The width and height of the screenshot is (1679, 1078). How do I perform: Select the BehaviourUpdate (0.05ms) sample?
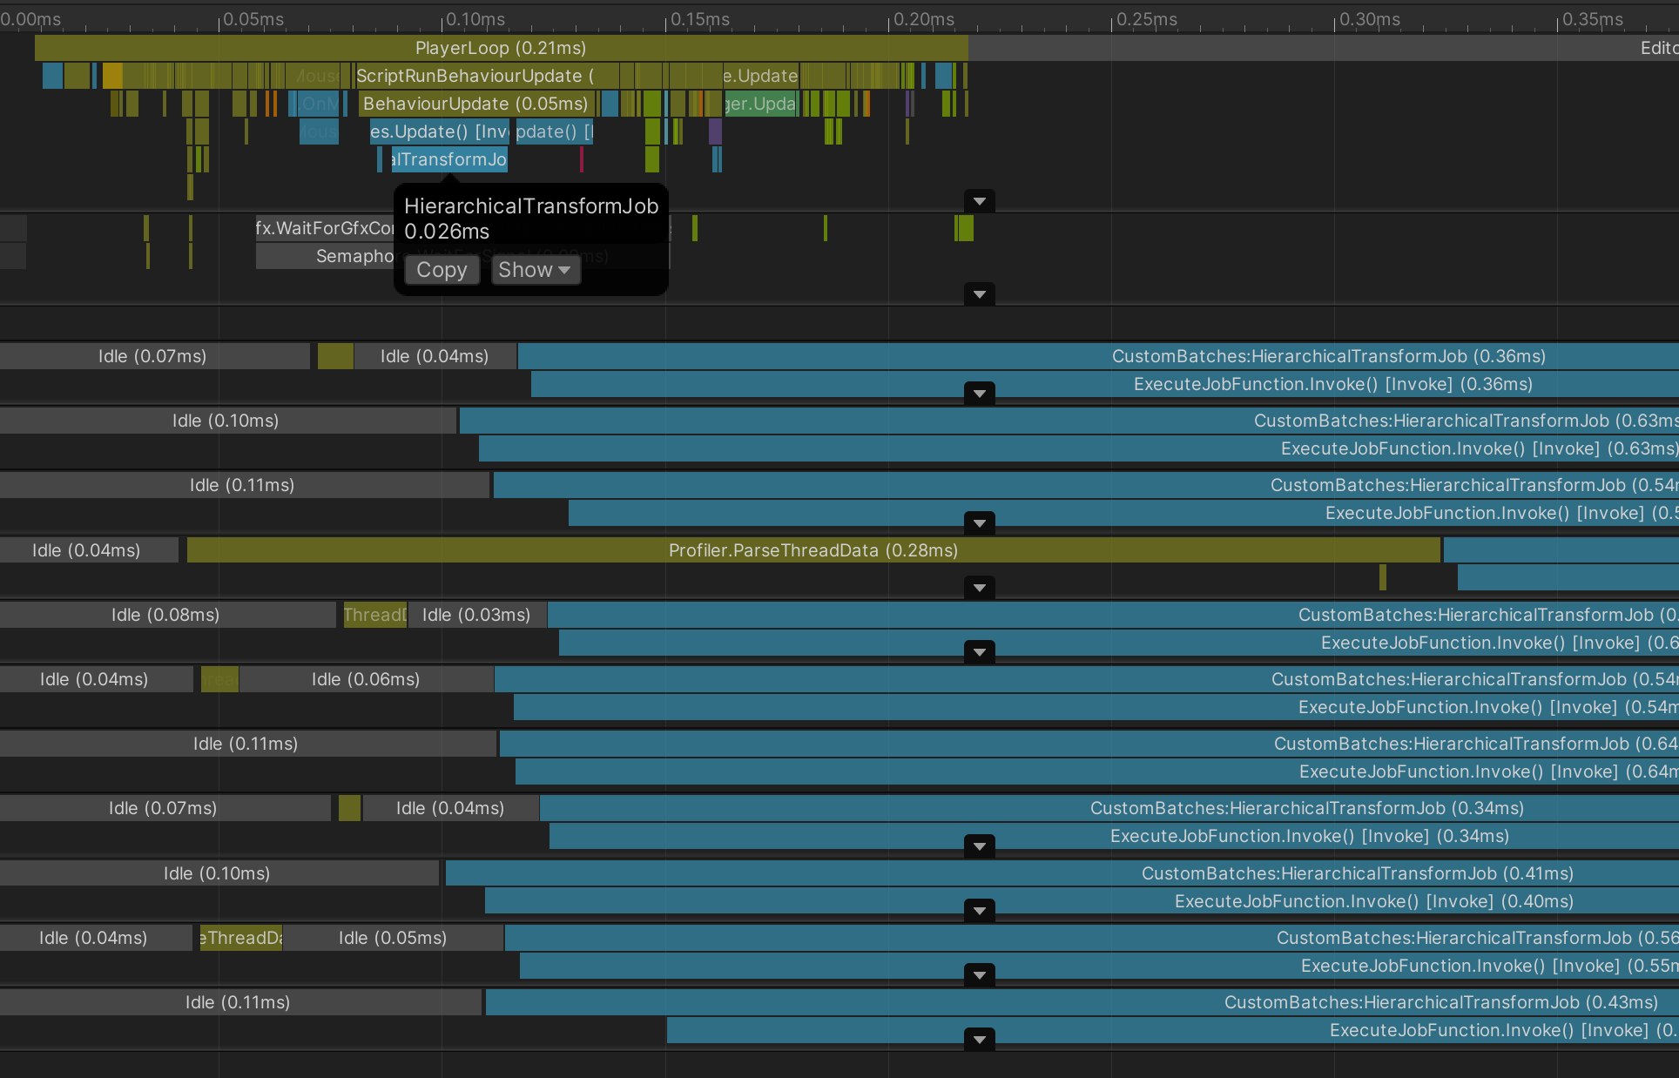(475, 104)
